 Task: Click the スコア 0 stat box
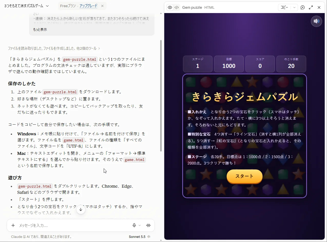click(x=260, y=64)
